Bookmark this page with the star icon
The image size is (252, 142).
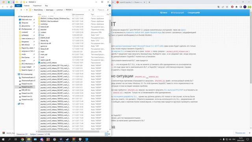227,7
